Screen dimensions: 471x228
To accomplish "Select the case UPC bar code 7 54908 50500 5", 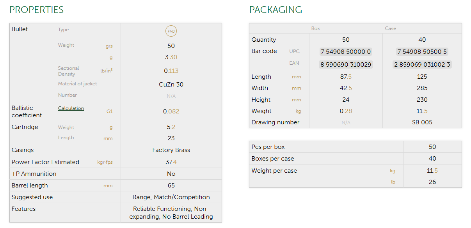I will point(422,52).
